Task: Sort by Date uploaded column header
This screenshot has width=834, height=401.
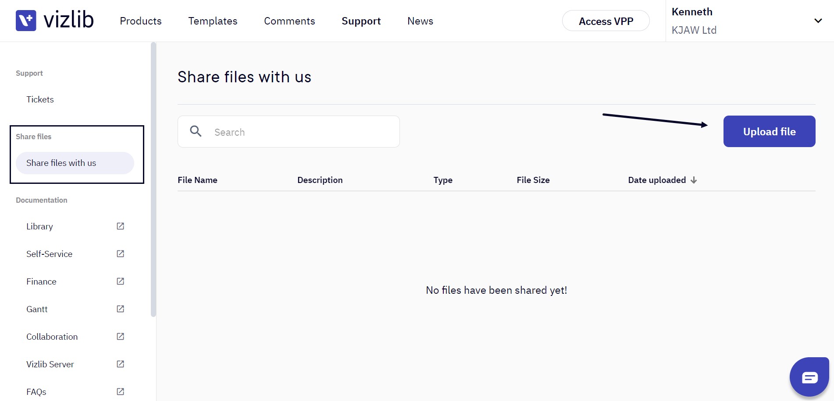Action: [x=657, y=180]
